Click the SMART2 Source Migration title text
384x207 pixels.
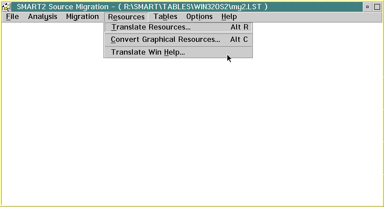click(62, 7)
